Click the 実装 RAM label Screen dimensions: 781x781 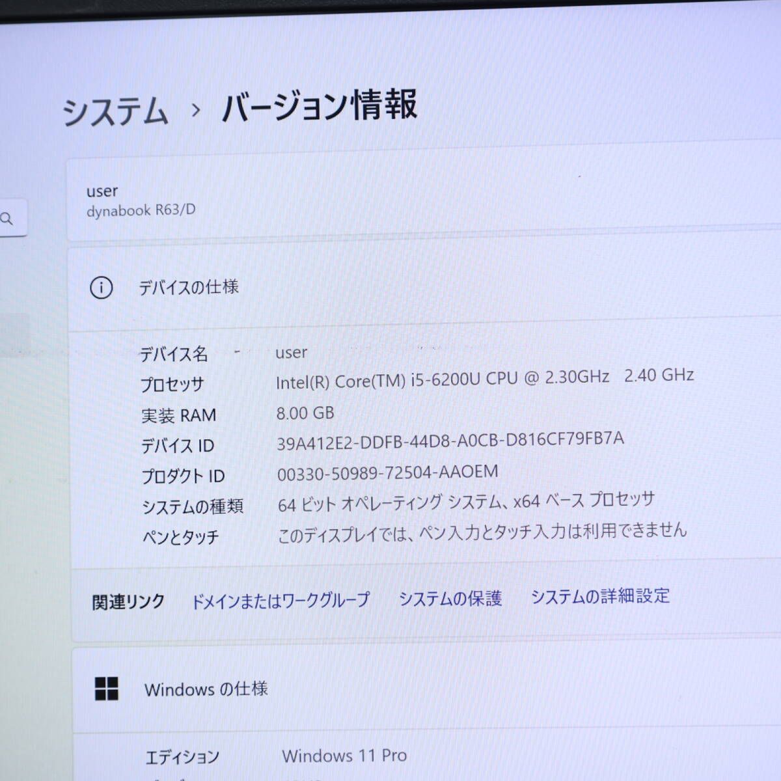[x=178, y=415]
